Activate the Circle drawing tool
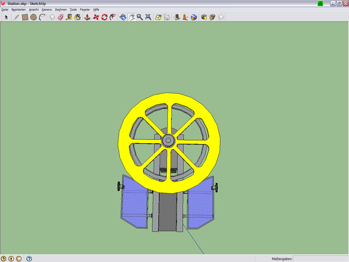This screenshot has height=262, width=349. click(x=34, y=17)
